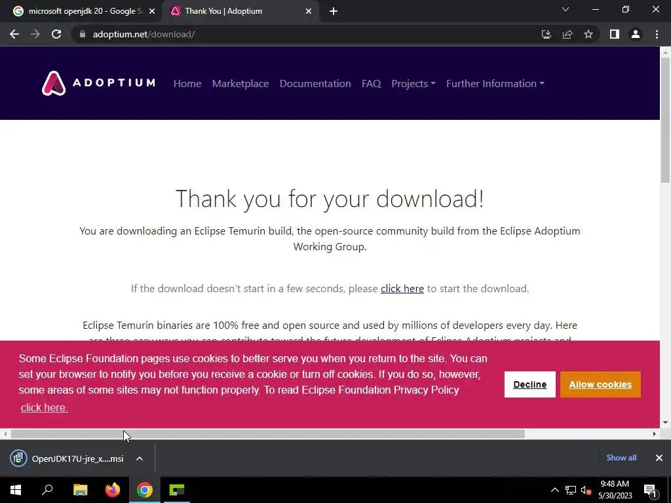Expand the download item options arrow
Screen dimensions: 671x503
140,458
